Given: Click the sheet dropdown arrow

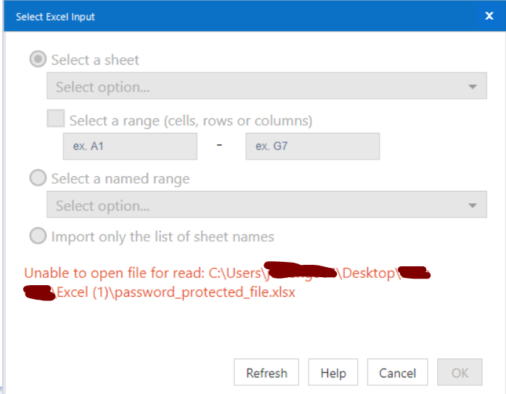Looking at the screenshot, I should pyautogui.click(x=473, y=87).
